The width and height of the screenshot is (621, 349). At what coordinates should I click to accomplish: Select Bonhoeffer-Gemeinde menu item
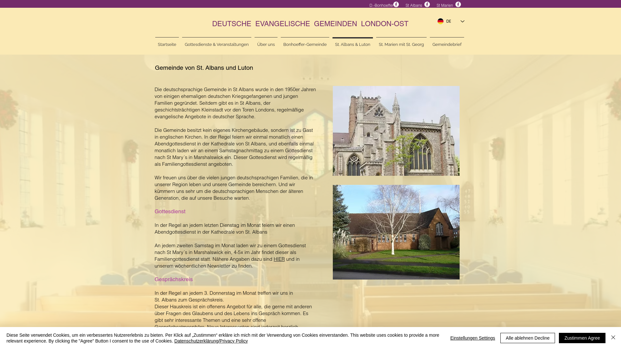[x=305, y=44]
